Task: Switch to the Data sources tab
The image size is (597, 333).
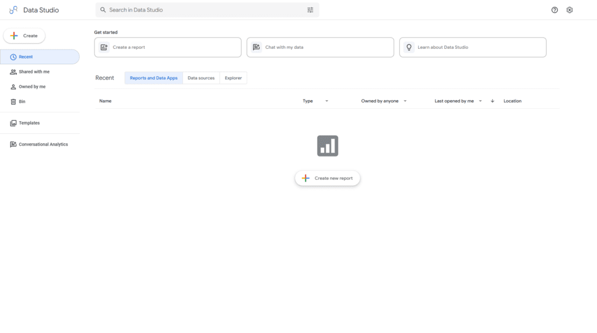Action: click(201, 78)
